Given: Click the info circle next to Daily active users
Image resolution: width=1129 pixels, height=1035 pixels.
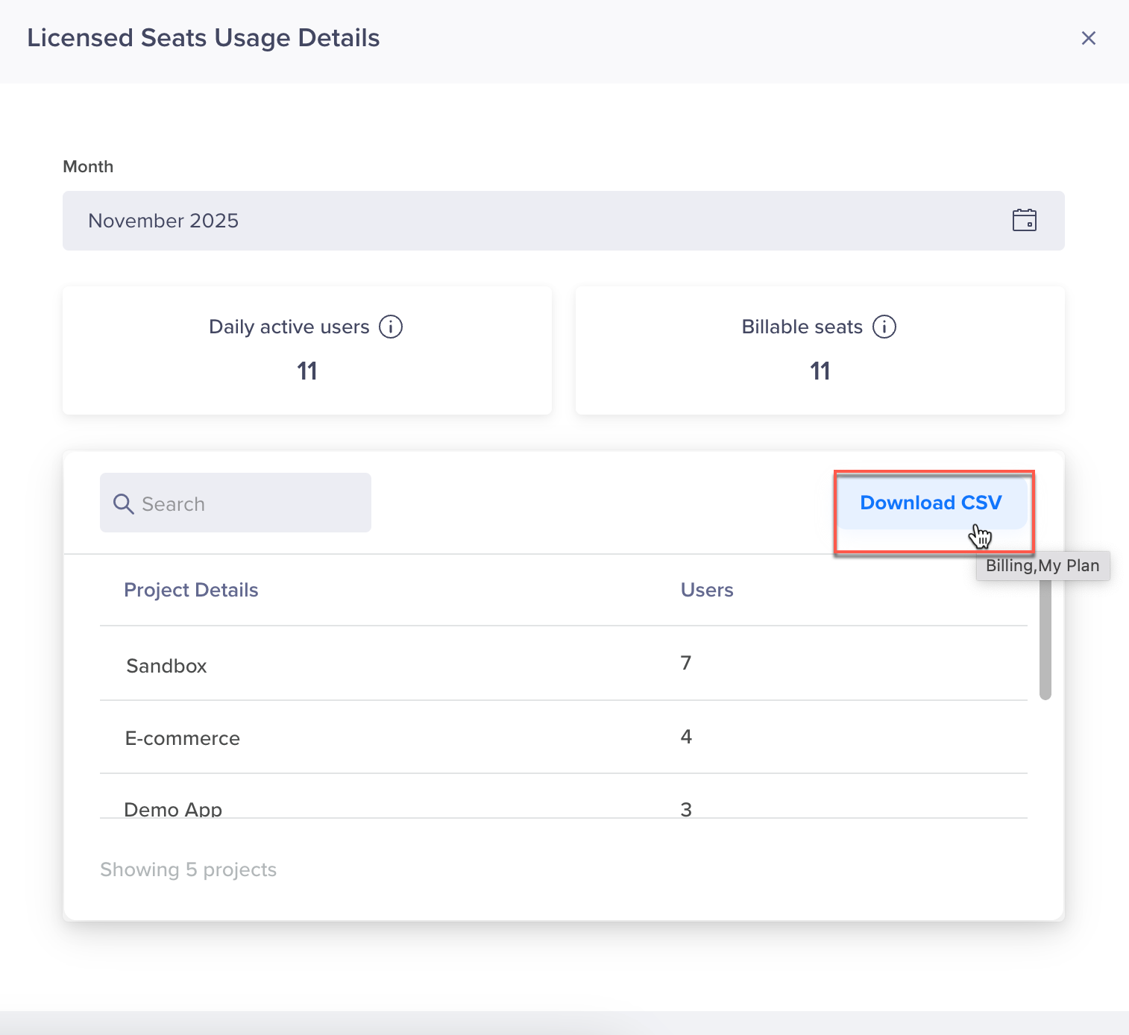Looking at the screenshot, I should coord(391,327).
